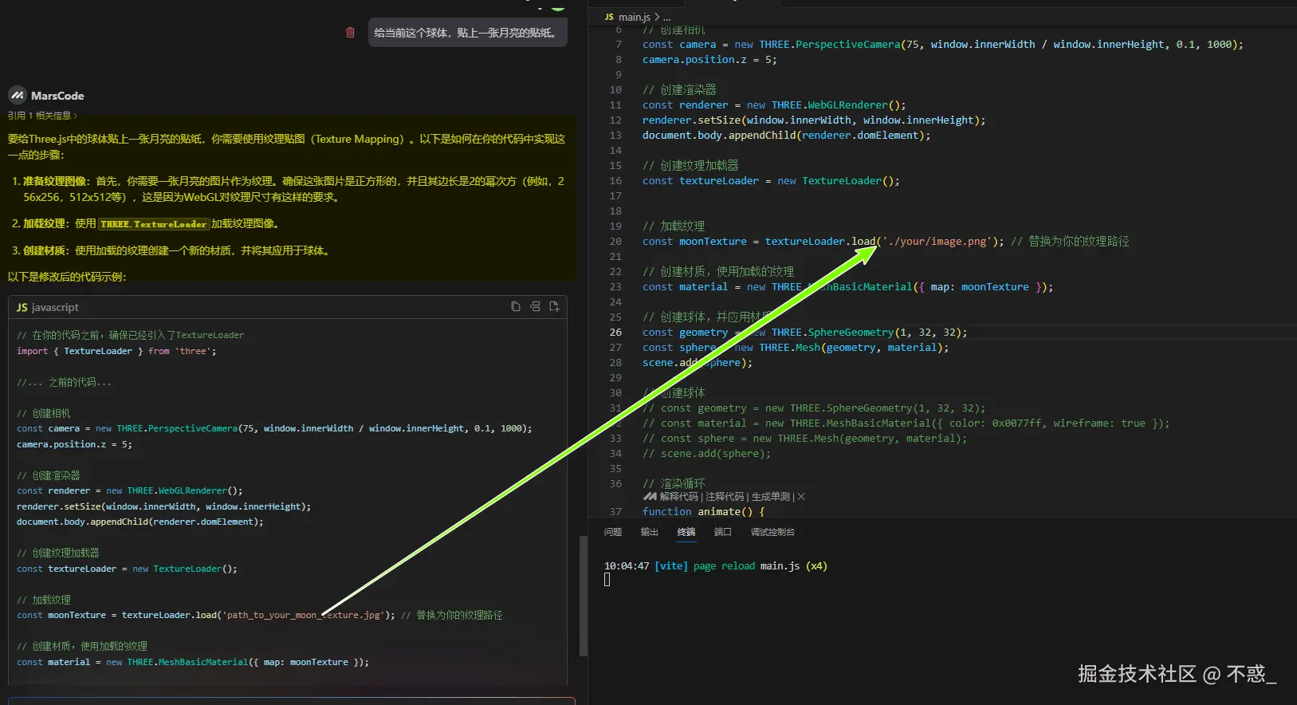Select the 终端 terminal tab
This screenshot has width=1297, height=705.
(686, 532)
